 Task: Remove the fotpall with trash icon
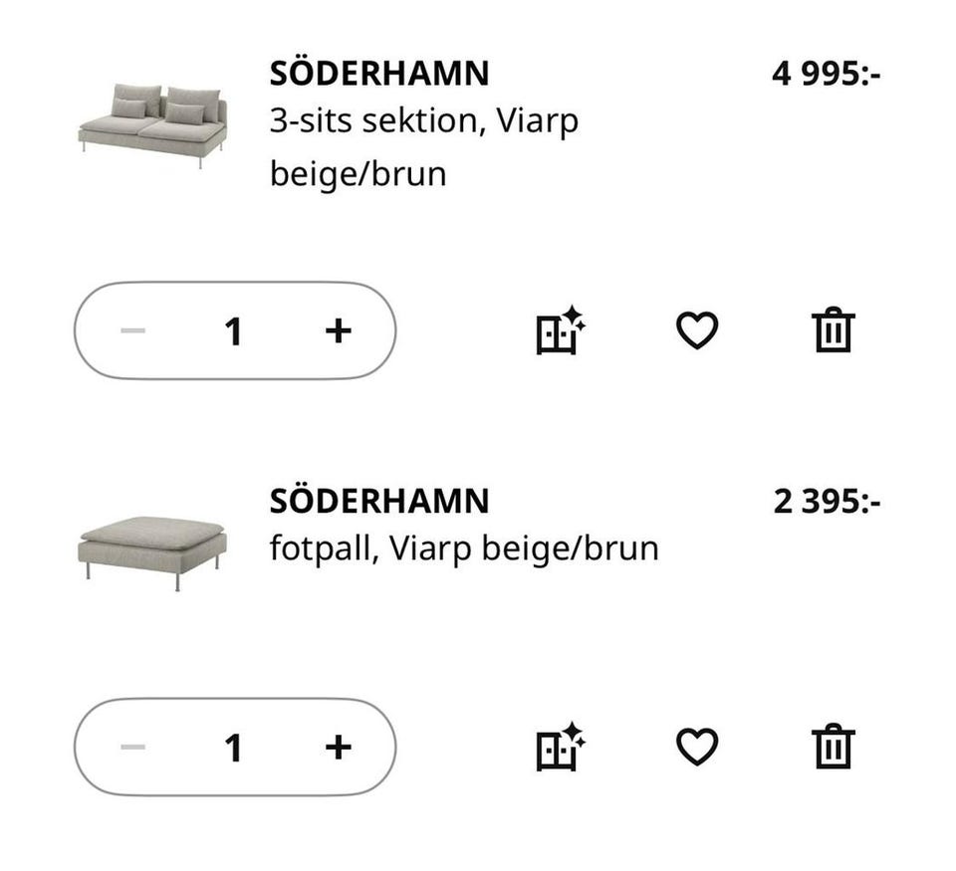833,747
